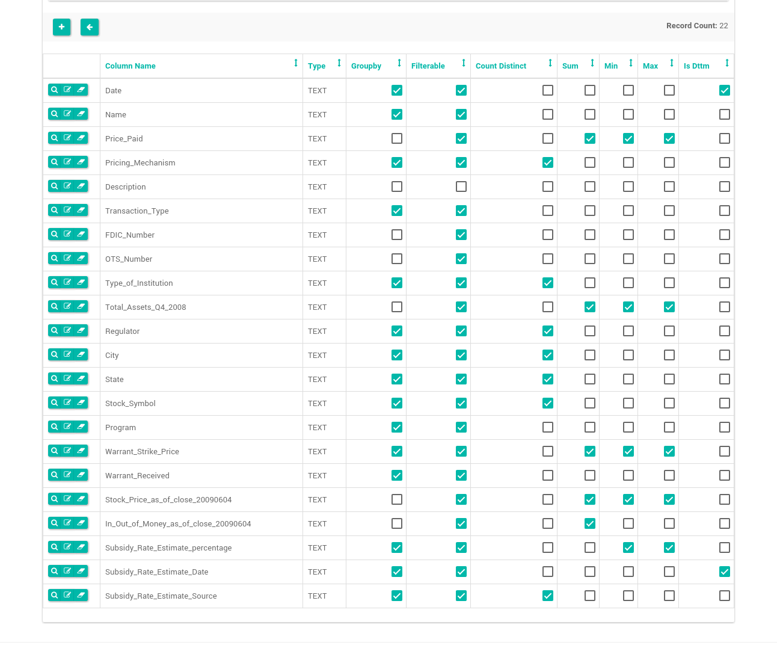Click the Groupby column header

coord(366,66)
